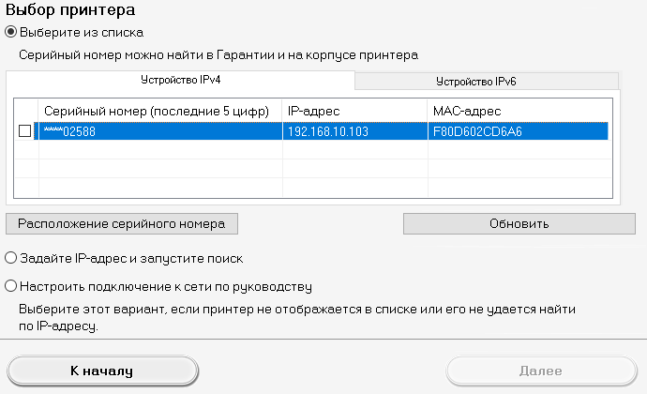This screenshot has height=394, width=647.
Task: Click the serial number hint text
Action: (218, 56)
